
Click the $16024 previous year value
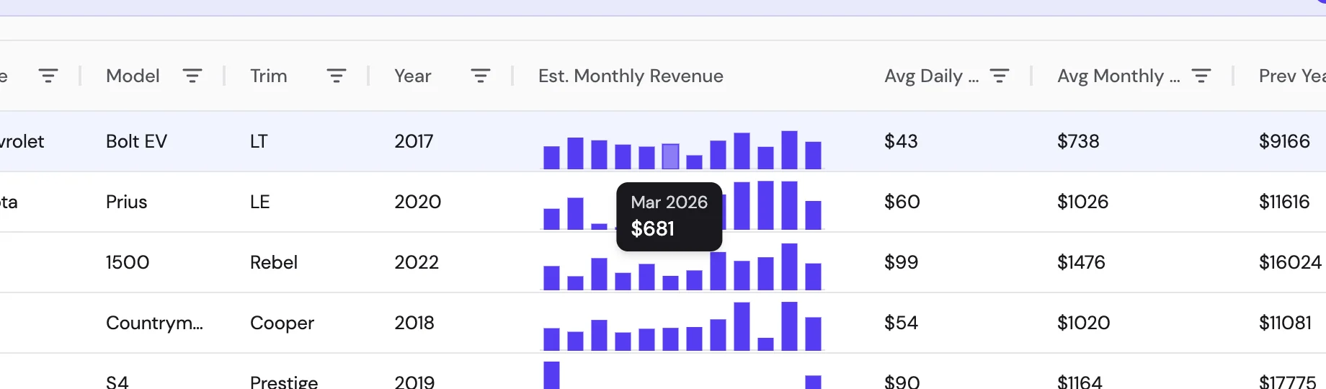pyautogui.click(x=1290, y=262)
